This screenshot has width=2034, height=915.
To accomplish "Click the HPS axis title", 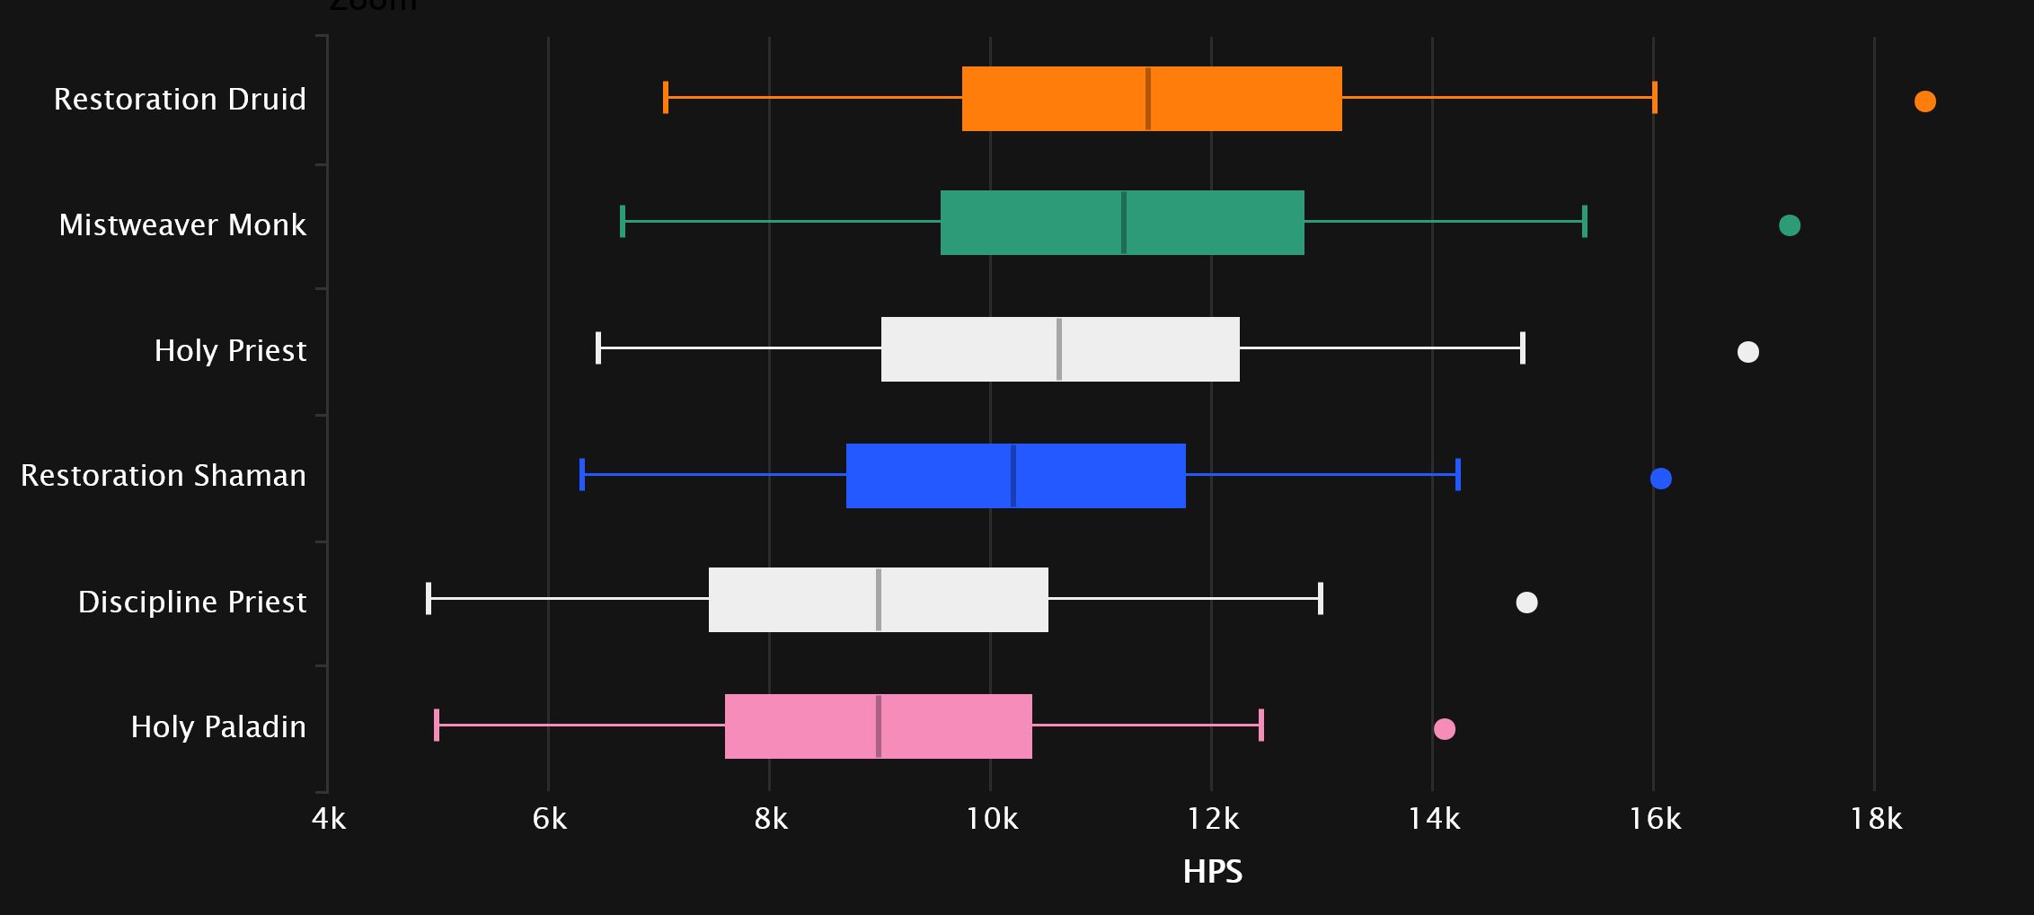I will (1212, 872).
